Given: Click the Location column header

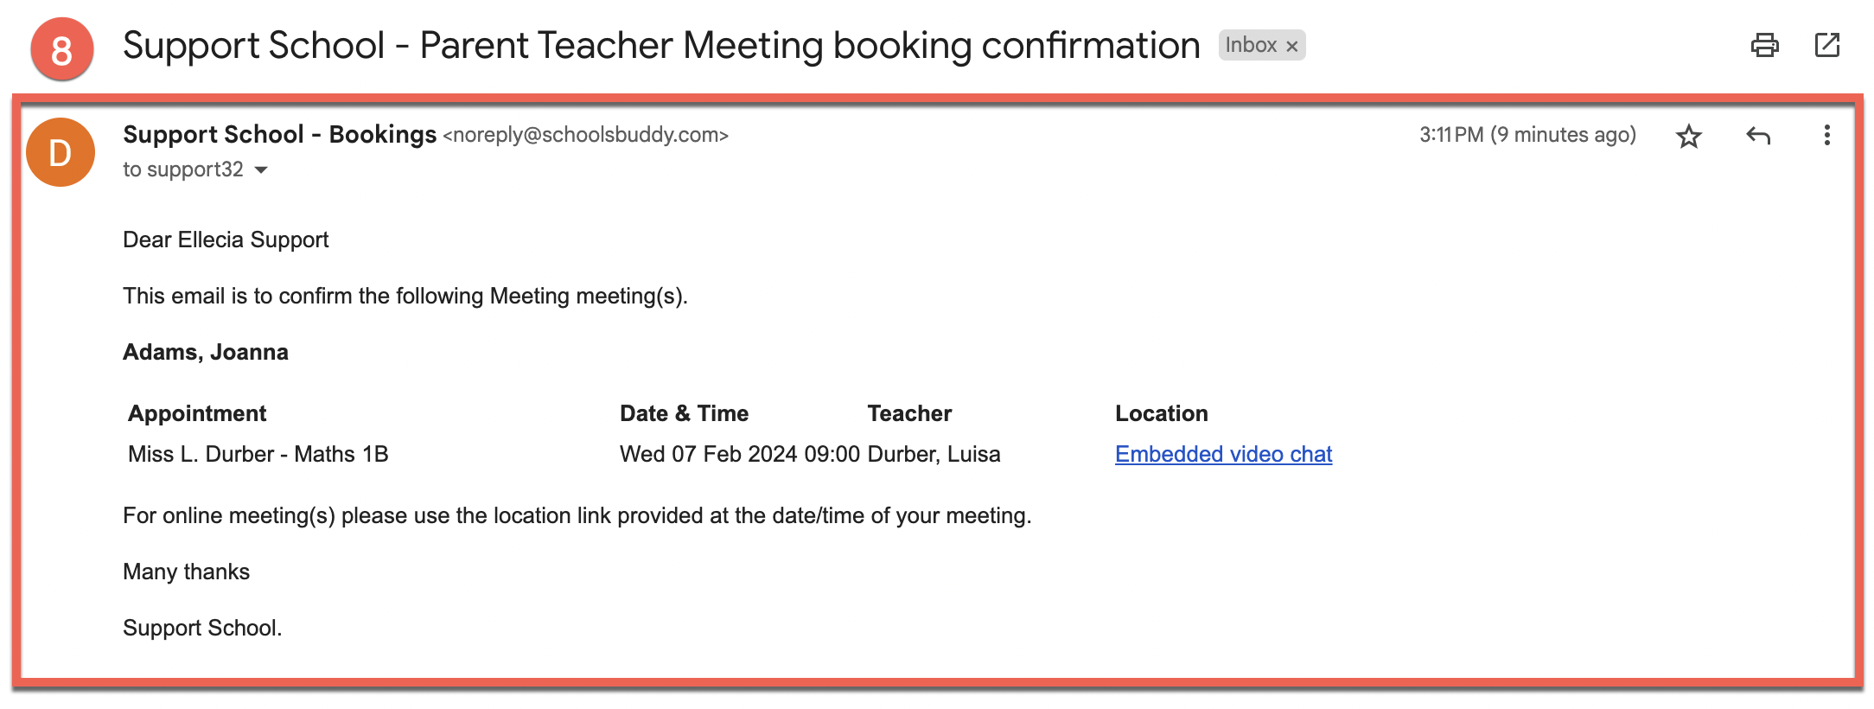Looking at the screenshot, I should coord(1162,413).
